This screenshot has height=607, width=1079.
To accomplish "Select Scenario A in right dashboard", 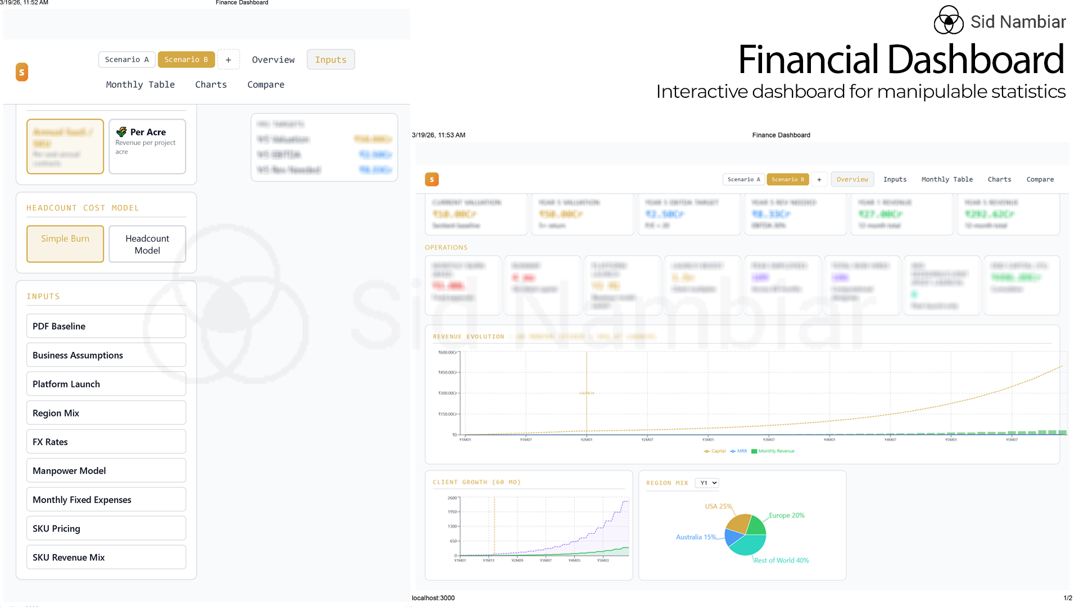I will (743, 179).
